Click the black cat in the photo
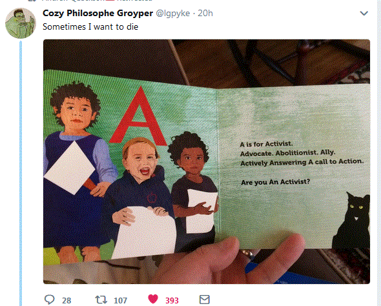The height and width of the screenshot is (306, 381). (x=351, y=221)
